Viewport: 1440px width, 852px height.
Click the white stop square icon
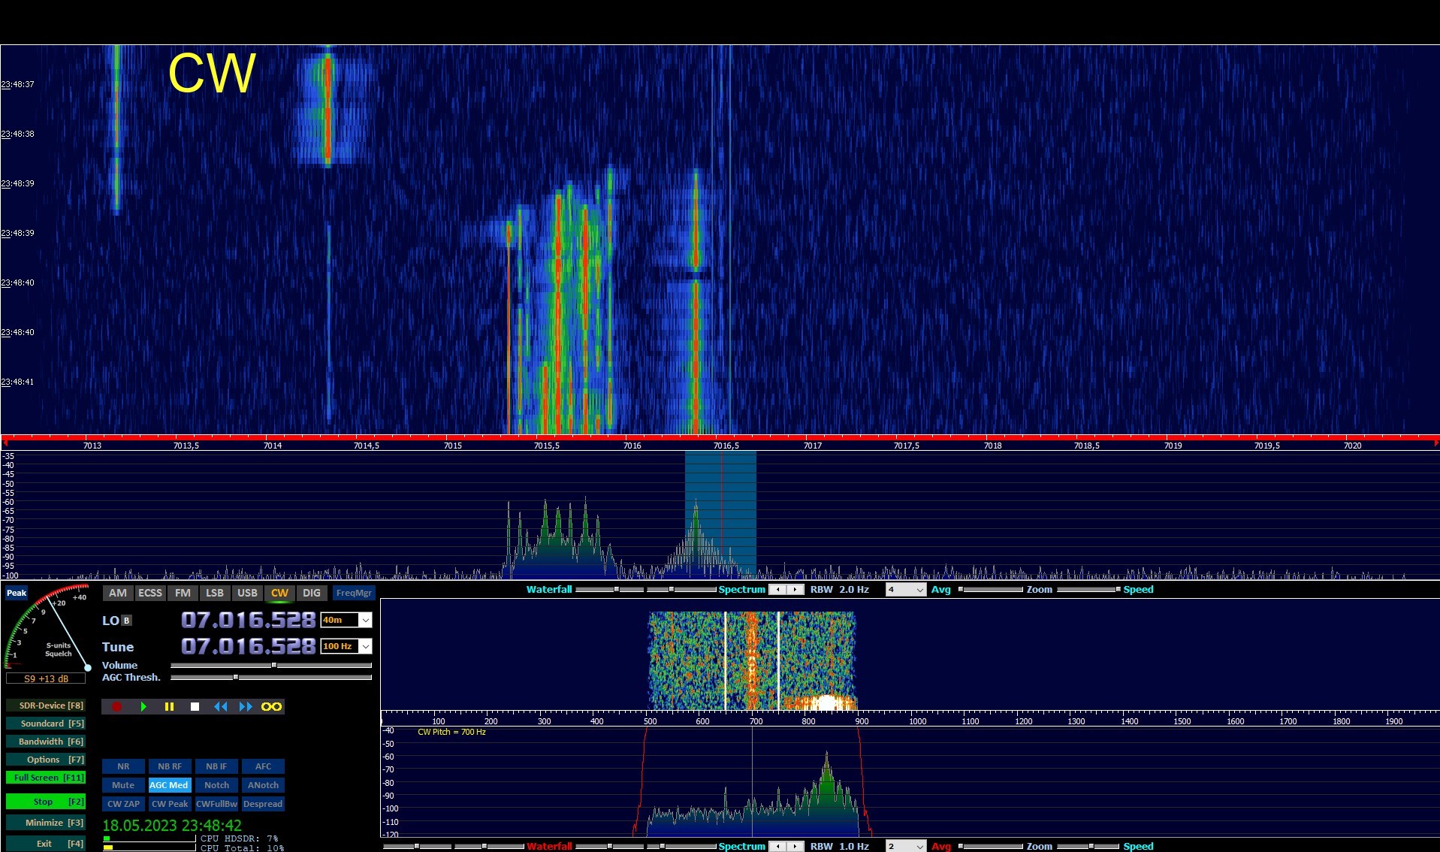tap(195, 706)
